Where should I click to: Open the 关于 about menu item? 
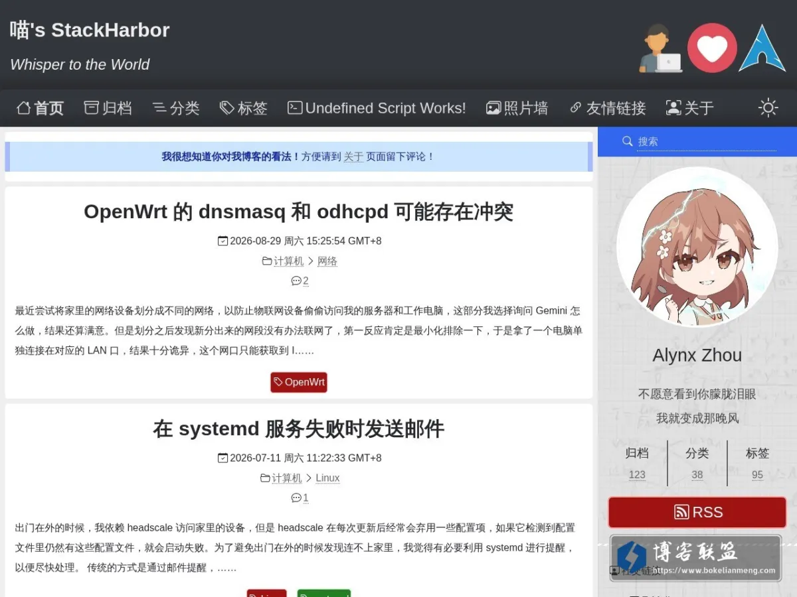[690, 108]
